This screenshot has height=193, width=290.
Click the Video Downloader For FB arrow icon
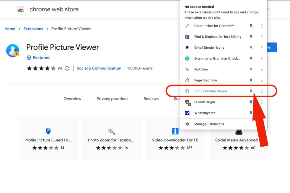pos(175,131)
